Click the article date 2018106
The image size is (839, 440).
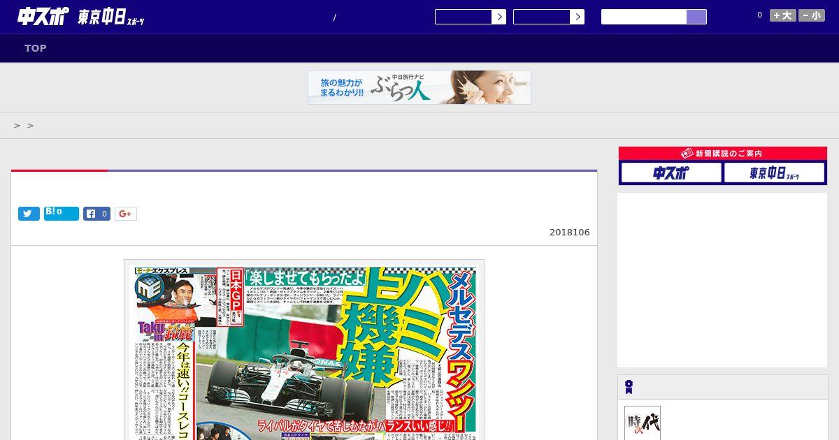[570, 233]
